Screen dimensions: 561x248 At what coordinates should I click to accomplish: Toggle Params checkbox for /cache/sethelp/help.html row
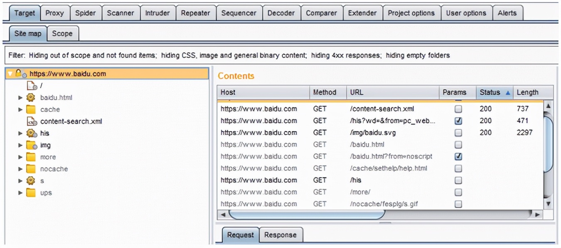tap(458, 168)
